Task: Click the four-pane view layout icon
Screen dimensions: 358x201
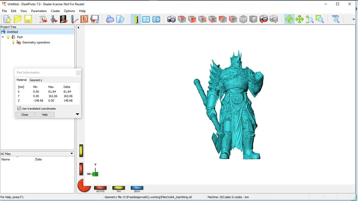Action: click(x=146, y=19)
